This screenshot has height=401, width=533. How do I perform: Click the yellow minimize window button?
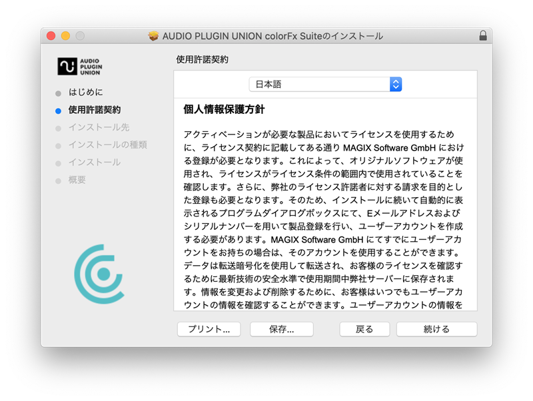pos(65,36)
